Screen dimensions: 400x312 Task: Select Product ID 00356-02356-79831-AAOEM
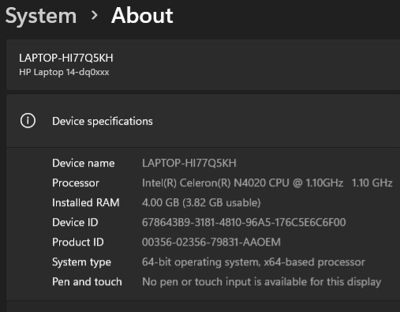[x=211, y=242]
